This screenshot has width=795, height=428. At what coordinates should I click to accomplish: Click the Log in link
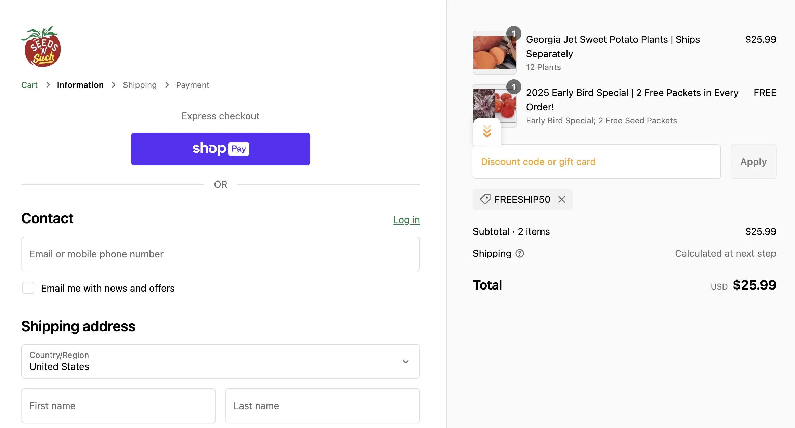coord(406,220)
